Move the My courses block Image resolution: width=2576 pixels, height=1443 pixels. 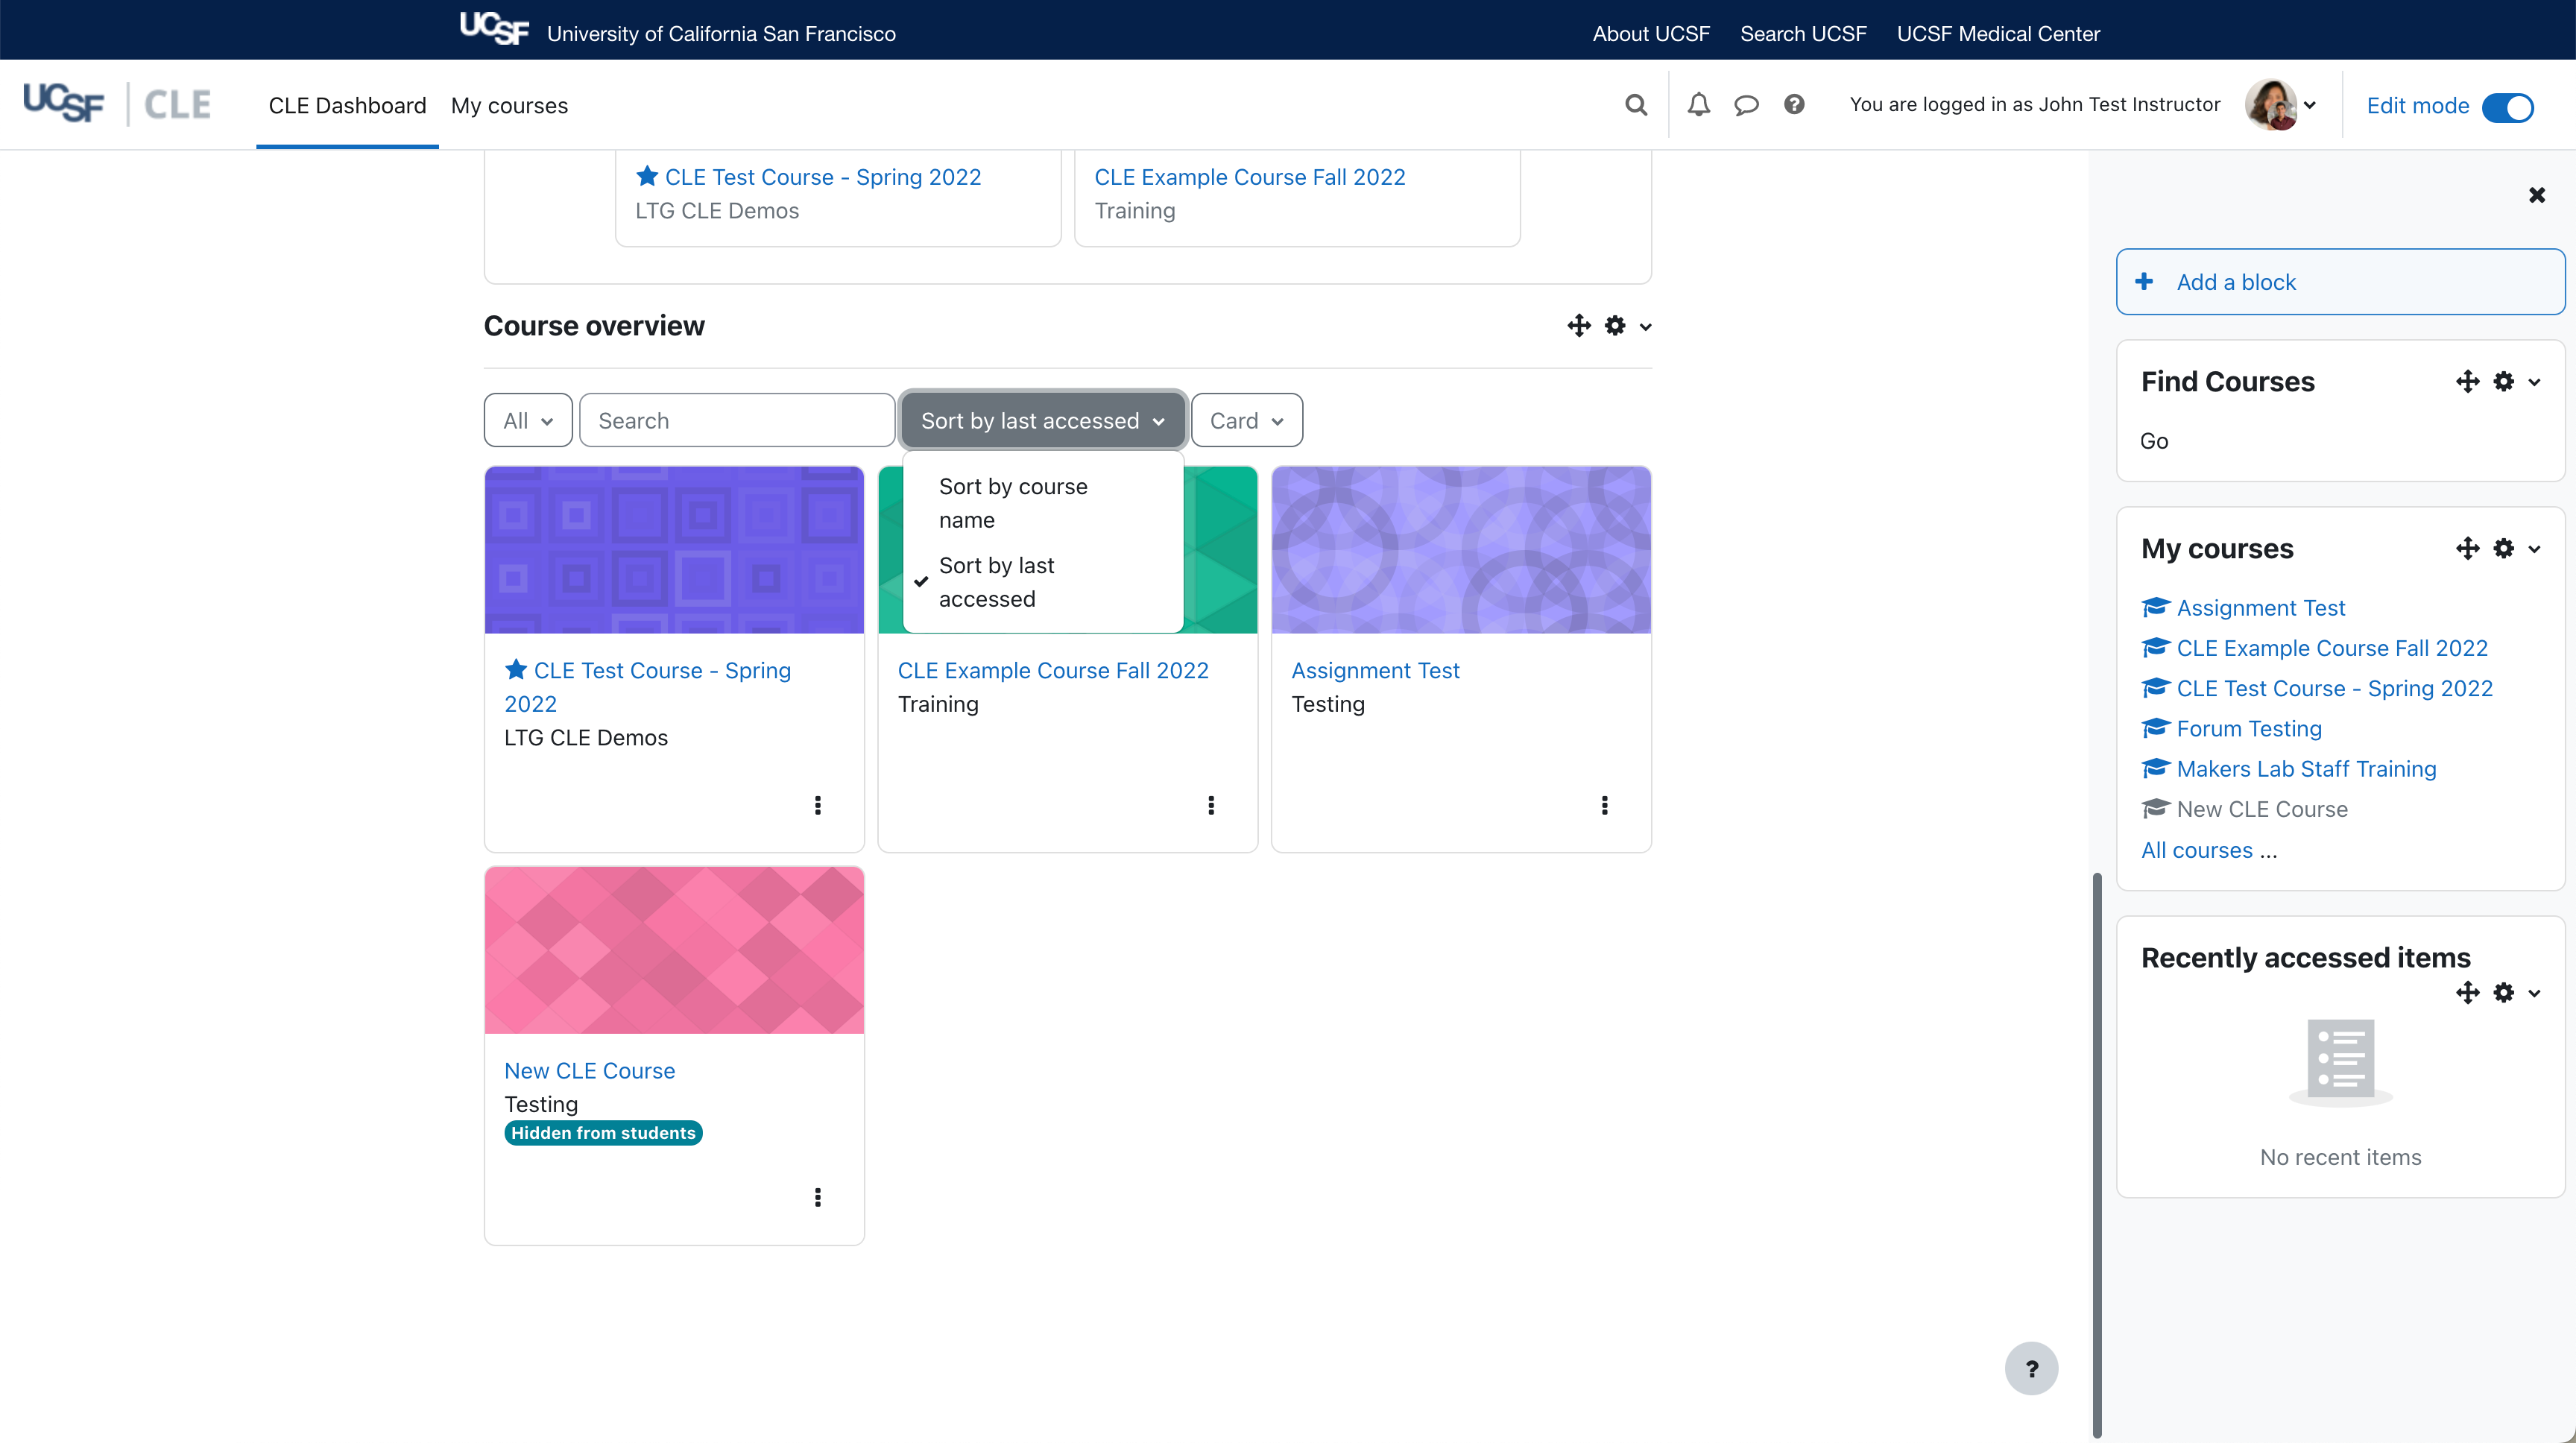tap(2467, 549)
